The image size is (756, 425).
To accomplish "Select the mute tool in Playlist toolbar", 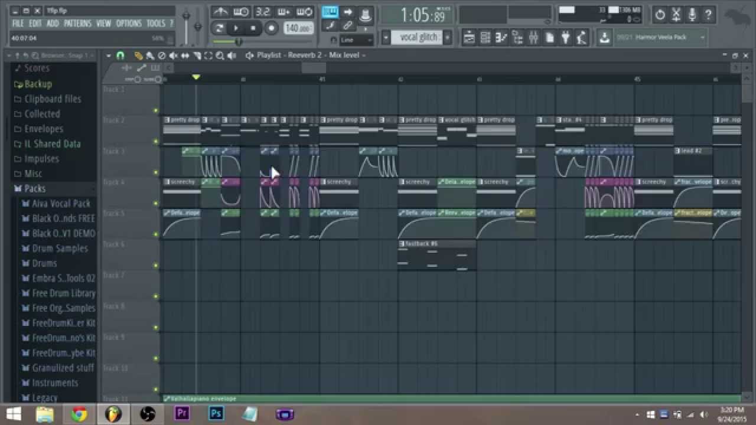I will 174,55.
